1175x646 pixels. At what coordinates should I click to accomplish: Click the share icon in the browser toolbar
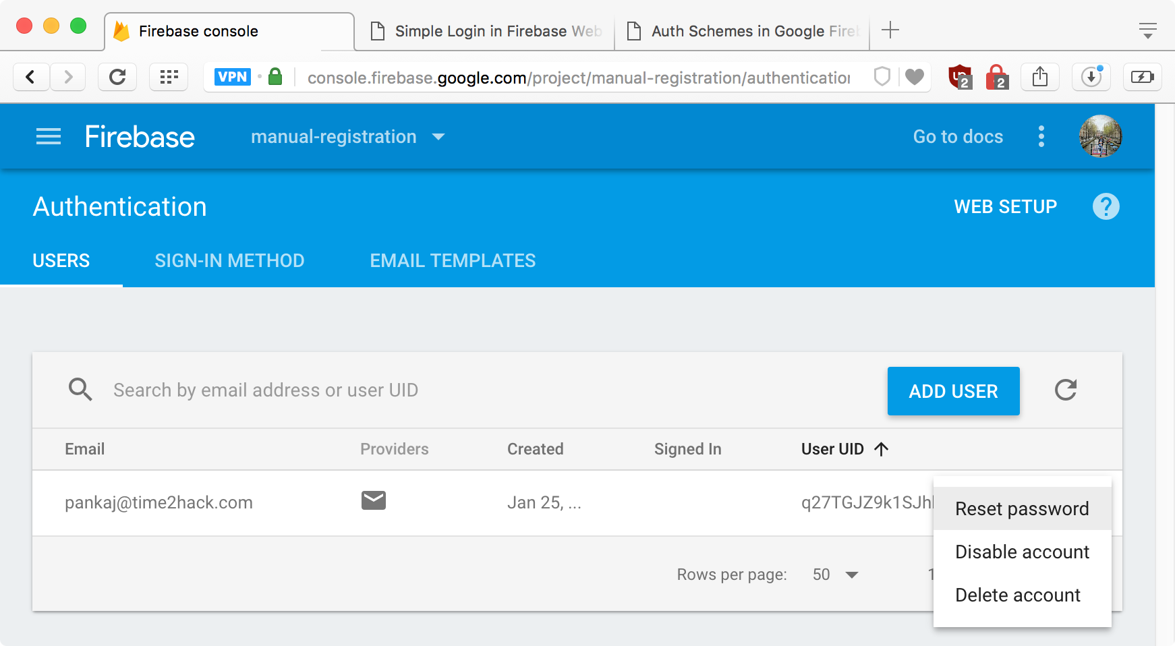1040,77
